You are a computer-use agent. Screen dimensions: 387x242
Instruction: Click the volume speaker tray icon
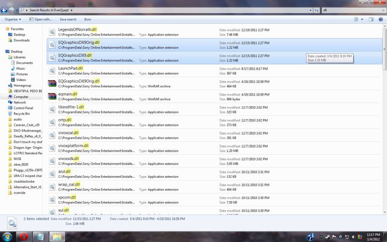pyautogui.click(x=353, y=237)
